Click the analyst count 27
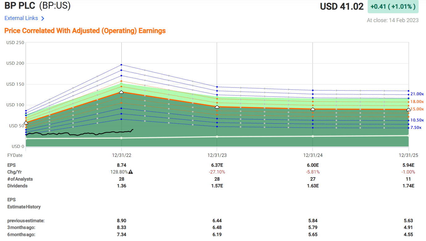The image size is (426, 241). click(313, 179)
